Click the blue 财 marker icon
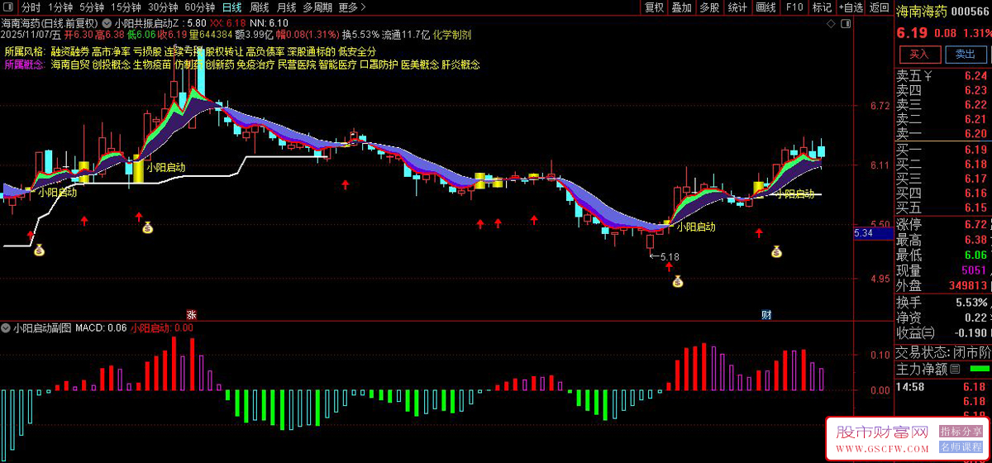 click(x=766, y=314)
